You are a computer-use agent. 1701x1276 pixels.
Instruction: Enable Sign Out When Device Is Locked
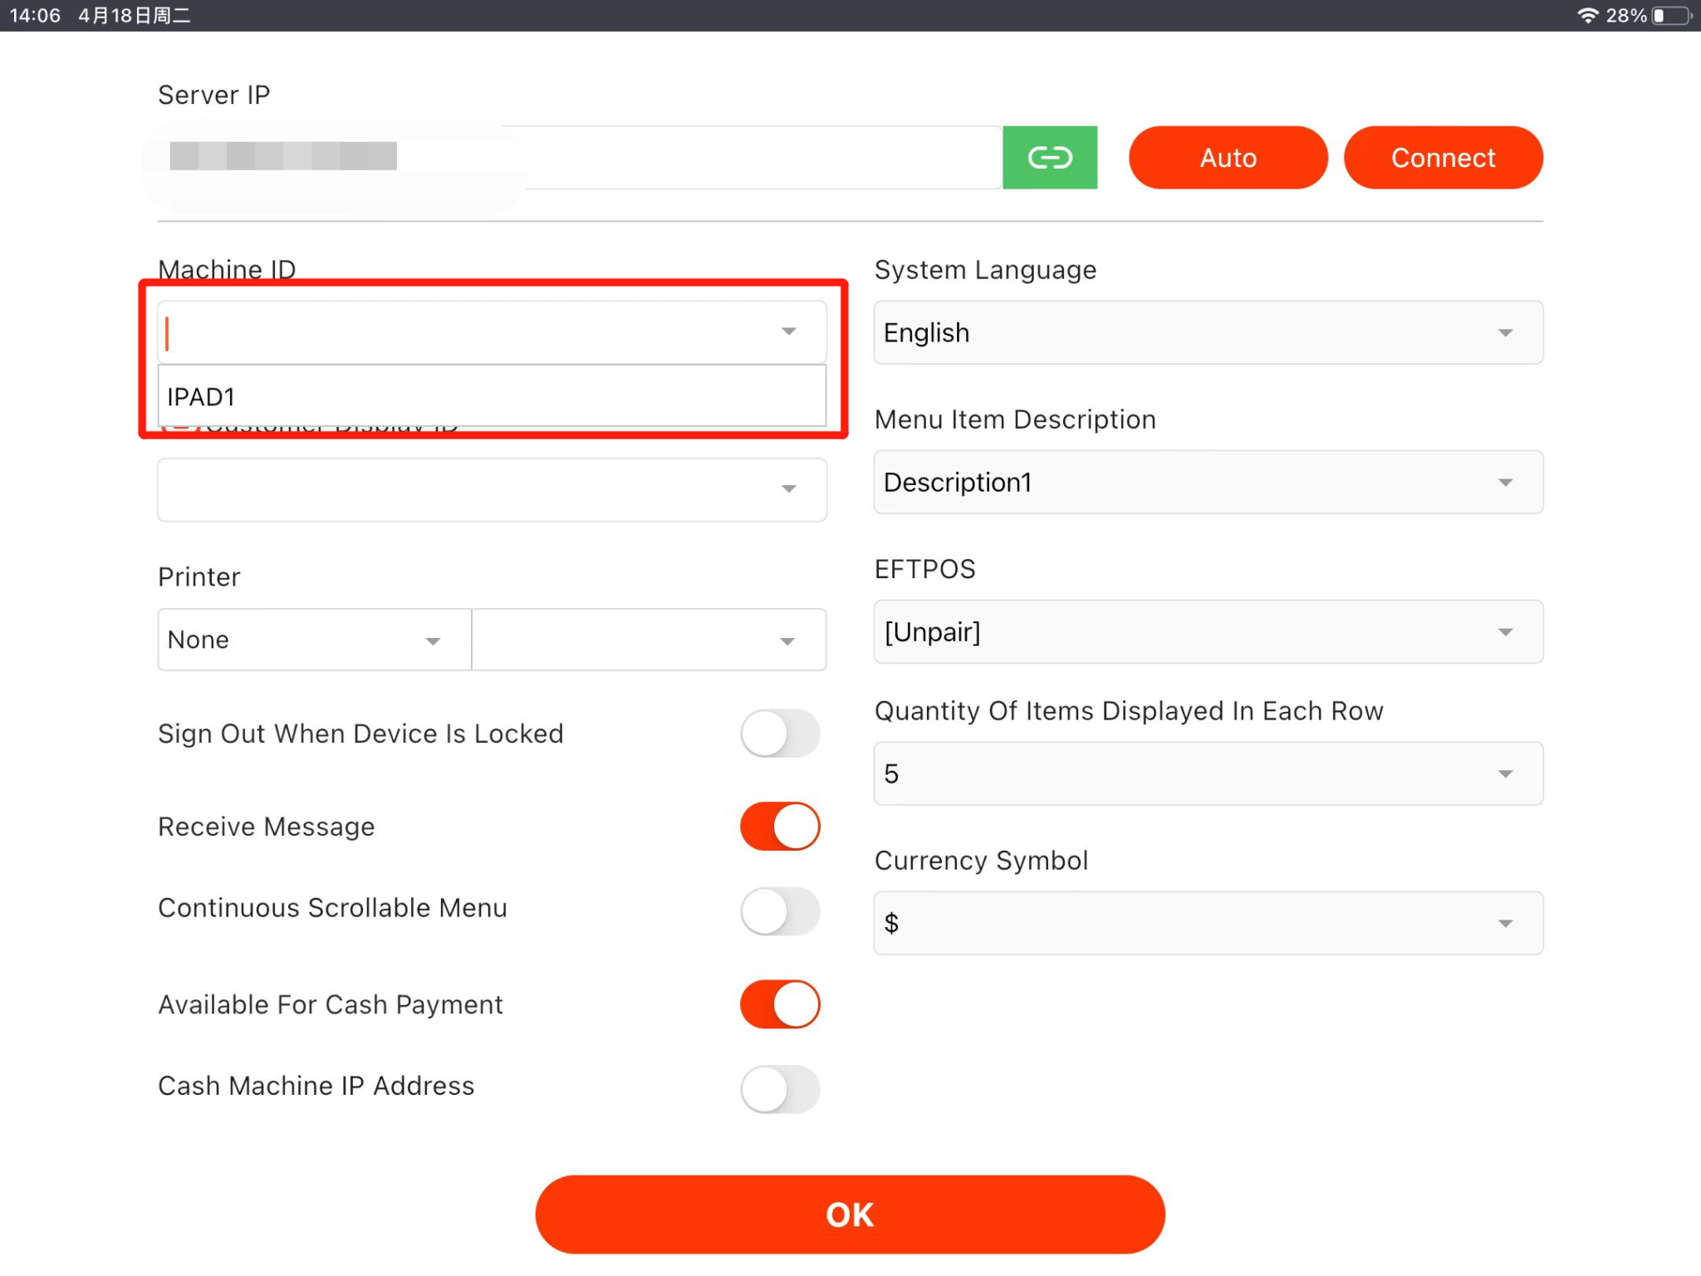[779, 734]
